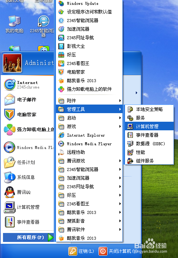Expand the 腾讯游戏 folder submenu
This screenshot has height=258, width=178.
tap(89, 161)
